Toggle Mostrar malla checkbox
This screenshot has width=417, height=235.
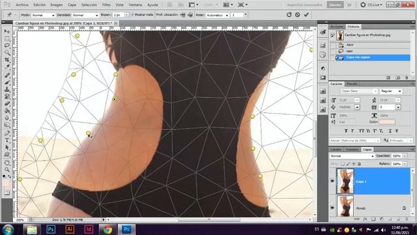point(133,15)
